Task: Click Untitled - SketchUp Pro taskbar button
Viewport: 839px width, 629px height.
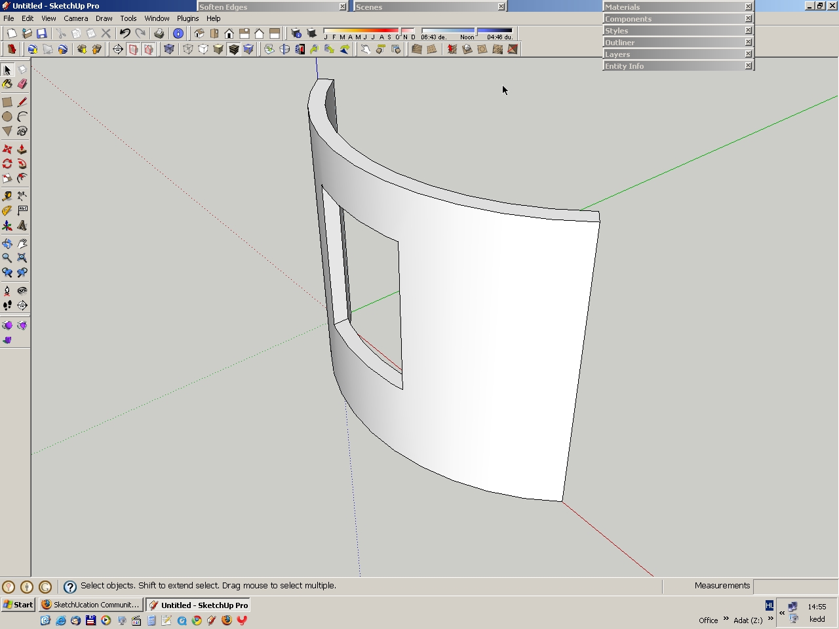Action: pos(199,605)
